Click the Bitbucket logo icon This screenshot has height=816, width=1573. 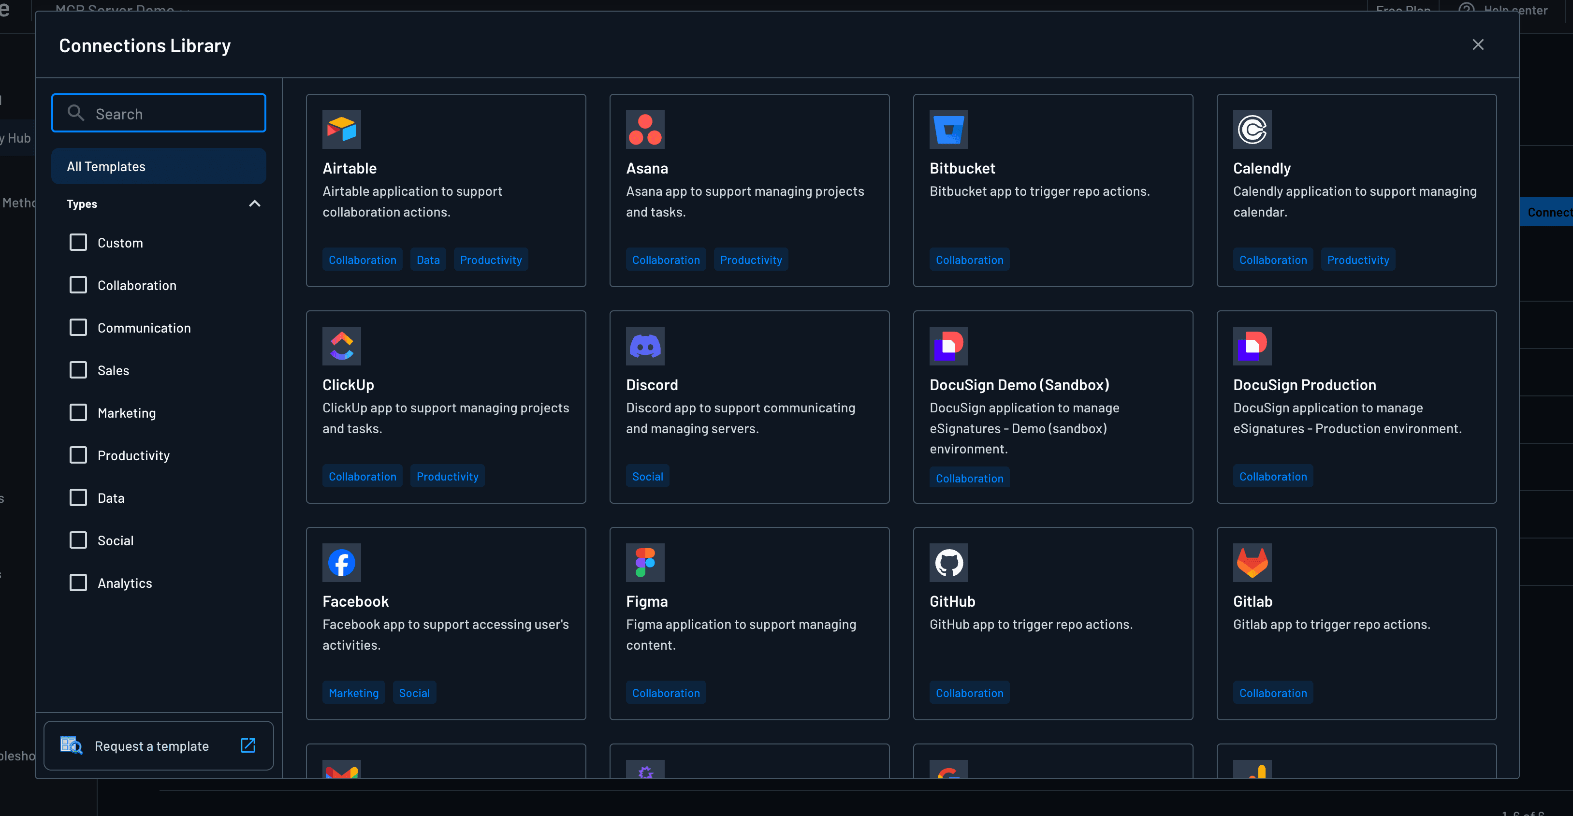point(948,130)
